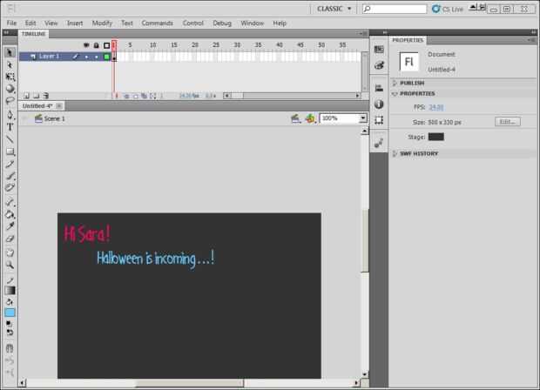This screenshot has width=540, height=390.
Task: Click the Edit Scene clapperboard icon
Action: (295, 118)
